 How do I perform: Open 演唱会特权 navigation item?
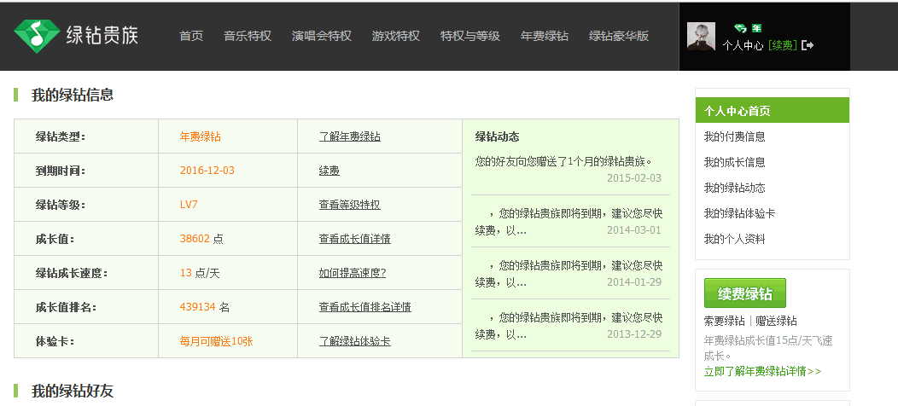(x=321, y=36)
